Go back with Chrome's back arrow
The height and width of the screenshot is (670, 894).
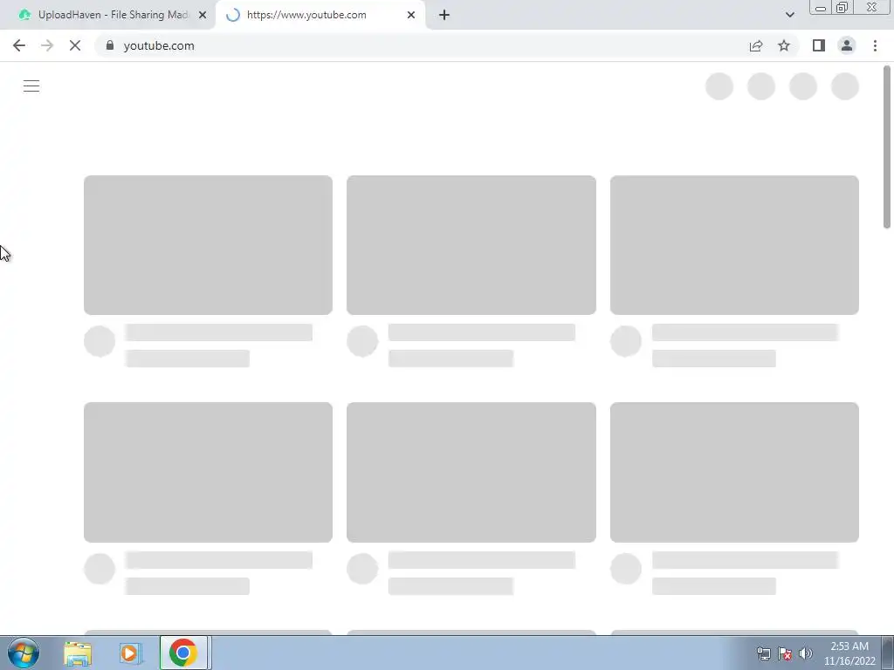(19, 45)
